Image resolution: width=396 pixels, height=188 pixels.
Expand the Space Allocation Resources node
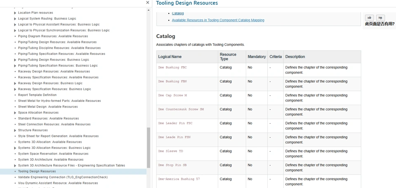pos(15,113)
